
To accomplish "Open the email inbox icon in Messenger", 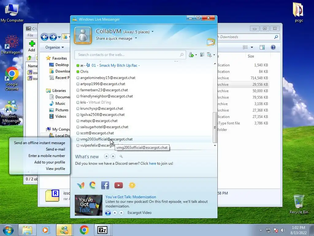I will click(x=211, y=42).
